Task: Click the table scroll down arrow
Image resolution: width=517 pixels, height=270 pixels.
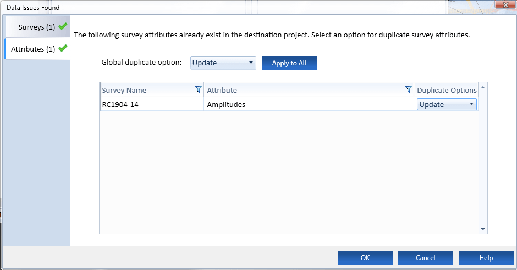Action: (483, 229)
